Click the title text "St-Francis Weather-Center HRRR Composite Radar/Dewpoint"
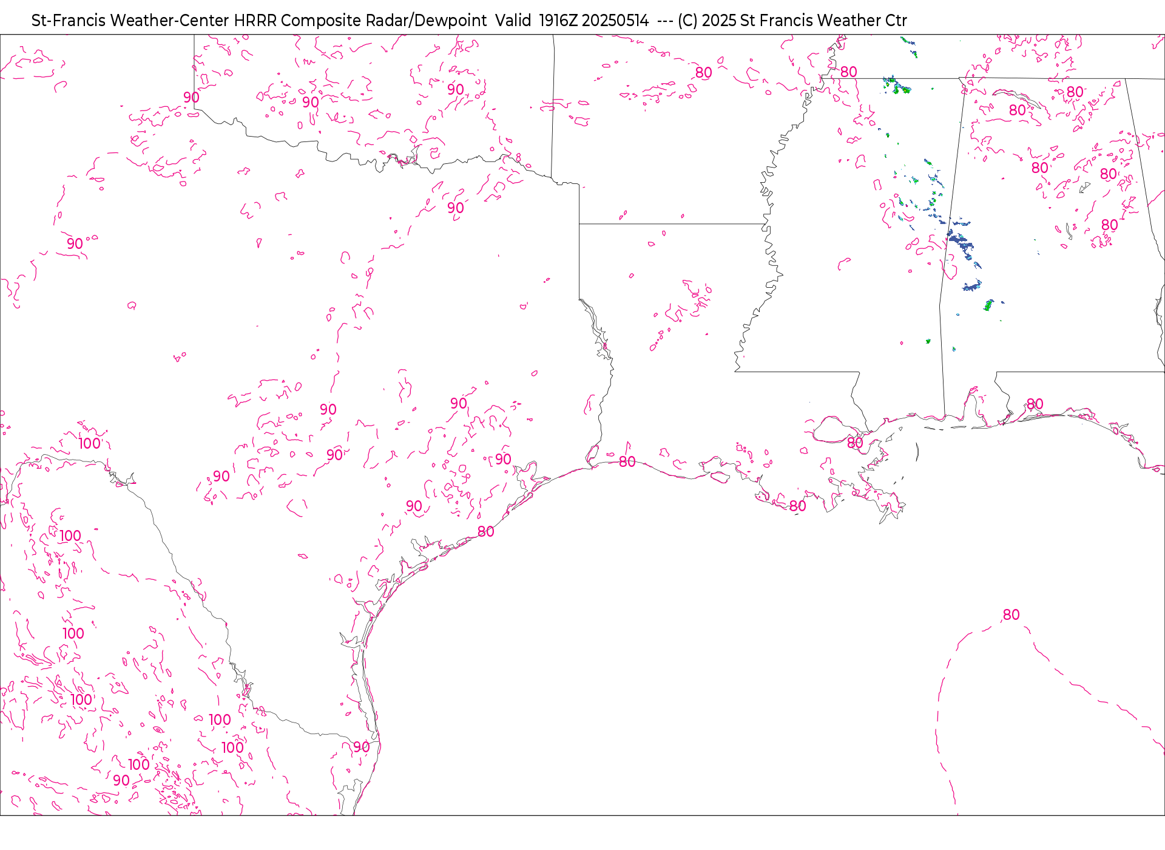This screenshot has width=1165, height=850. click(259, 21)
